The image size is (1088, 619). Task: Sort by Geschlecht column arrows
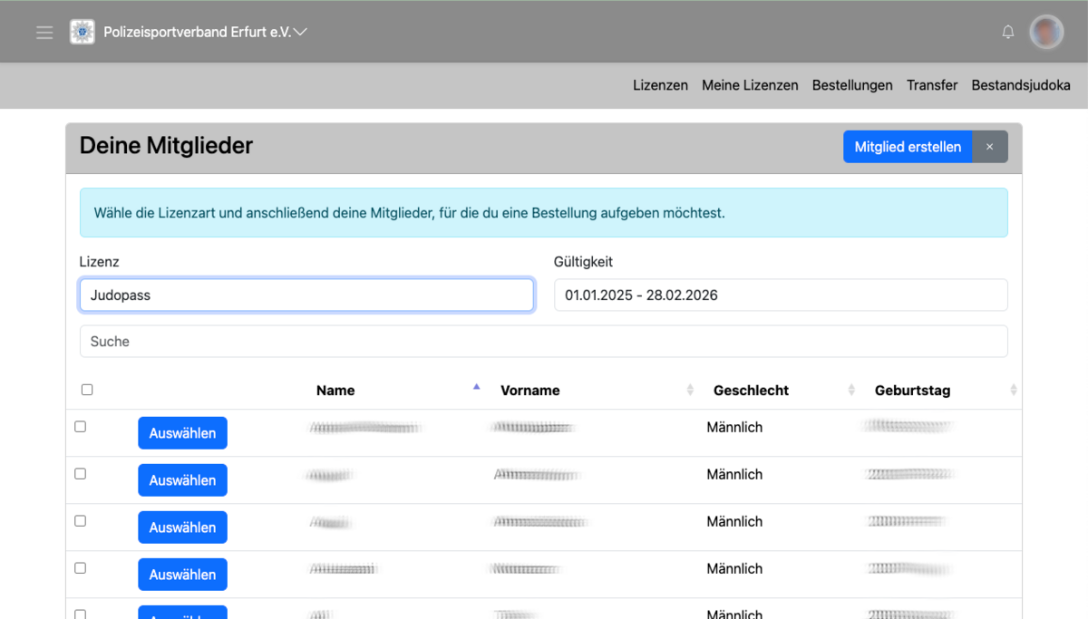850,390
